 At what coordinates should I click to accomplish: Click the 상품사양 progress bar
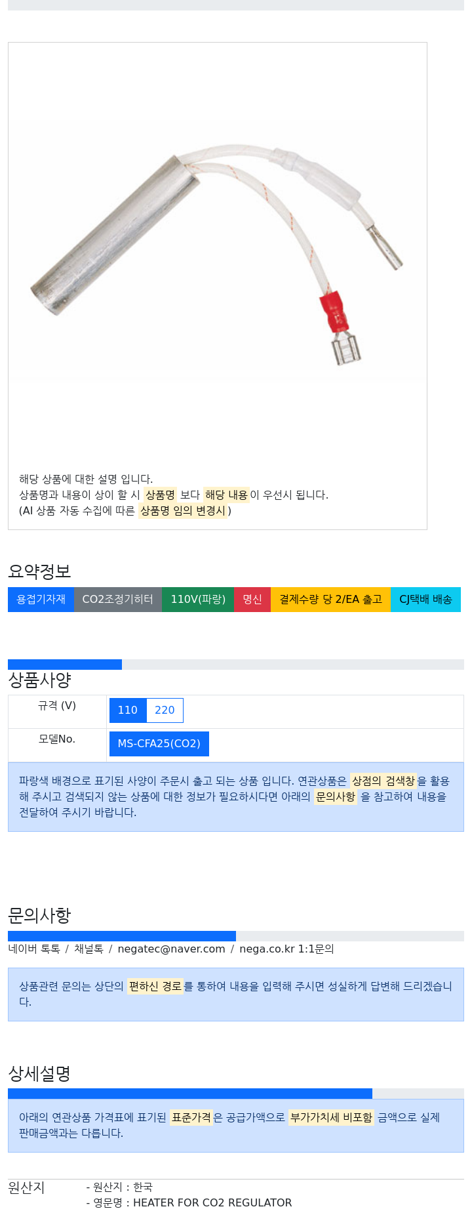click(236, 665)
